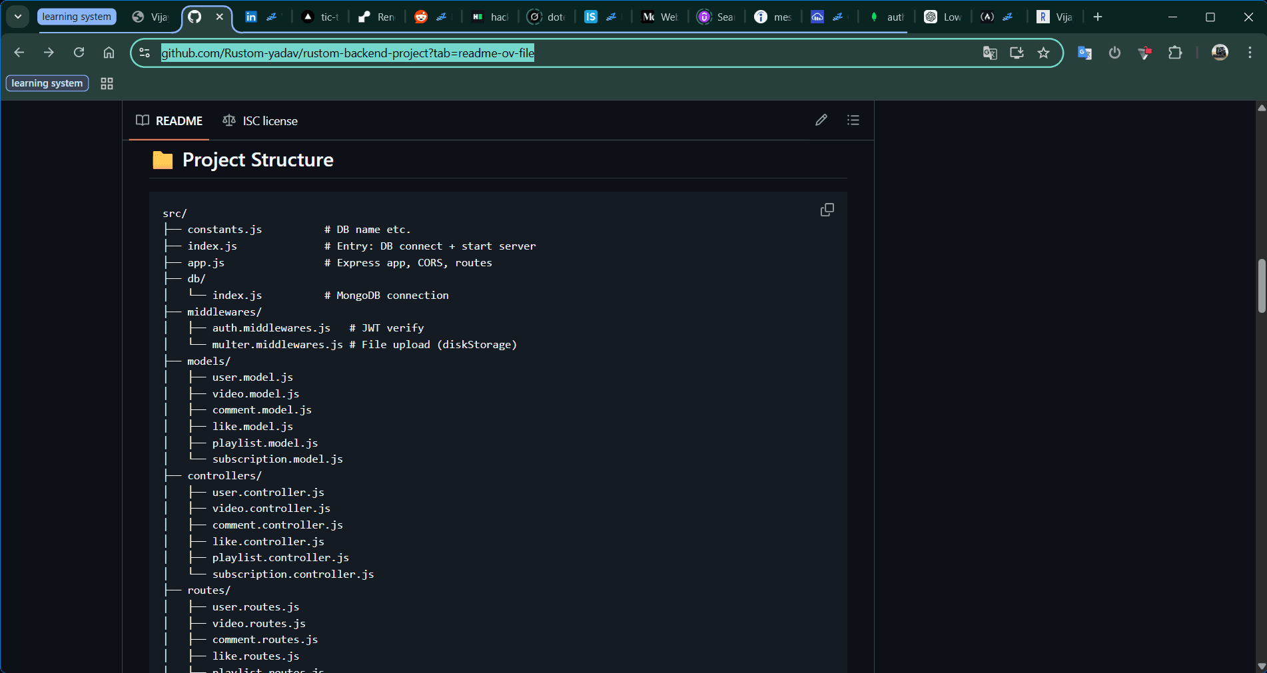Close the active GitHub tab
This screenshot has height=673, width=1267.
220,17
